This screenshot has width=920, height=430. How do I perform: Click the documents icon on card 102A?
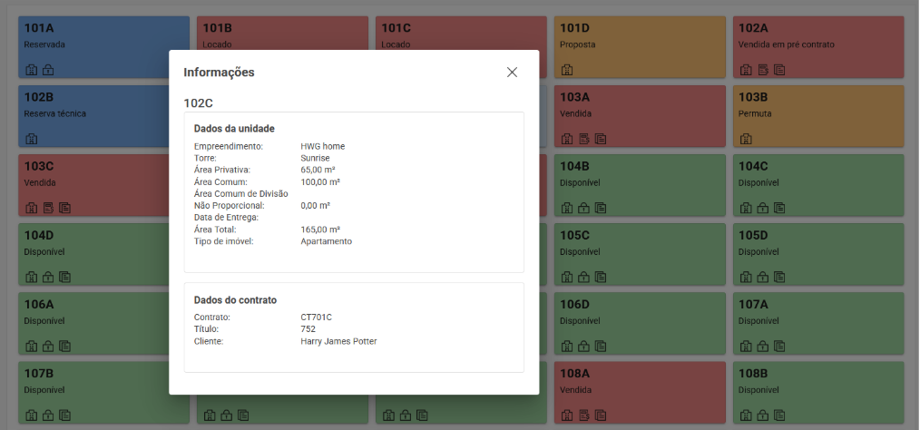click(779, 71)
